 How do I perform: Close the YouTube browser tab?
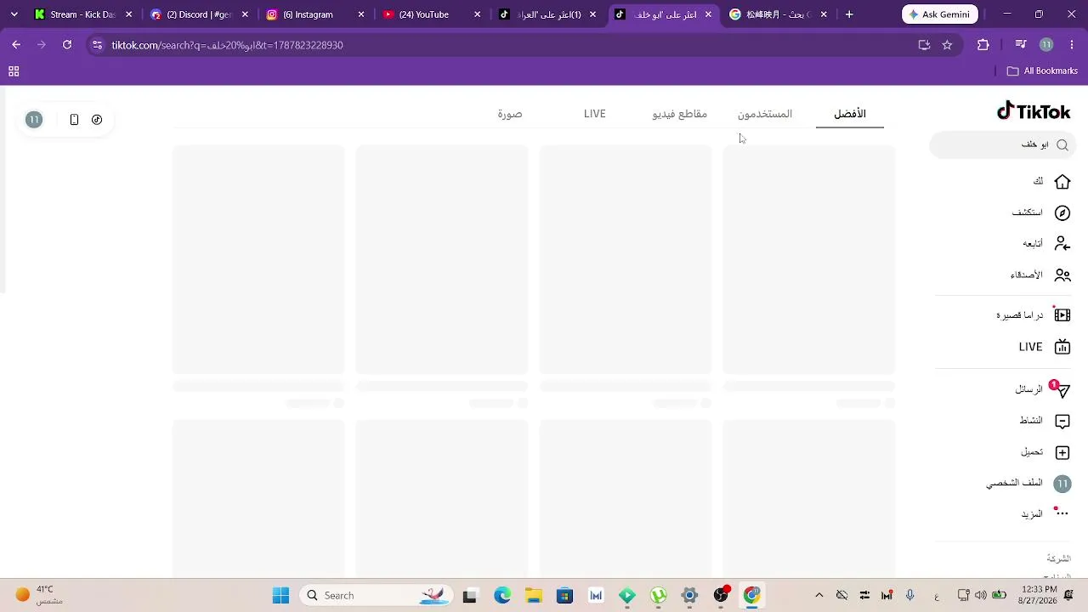pos(477,14)
